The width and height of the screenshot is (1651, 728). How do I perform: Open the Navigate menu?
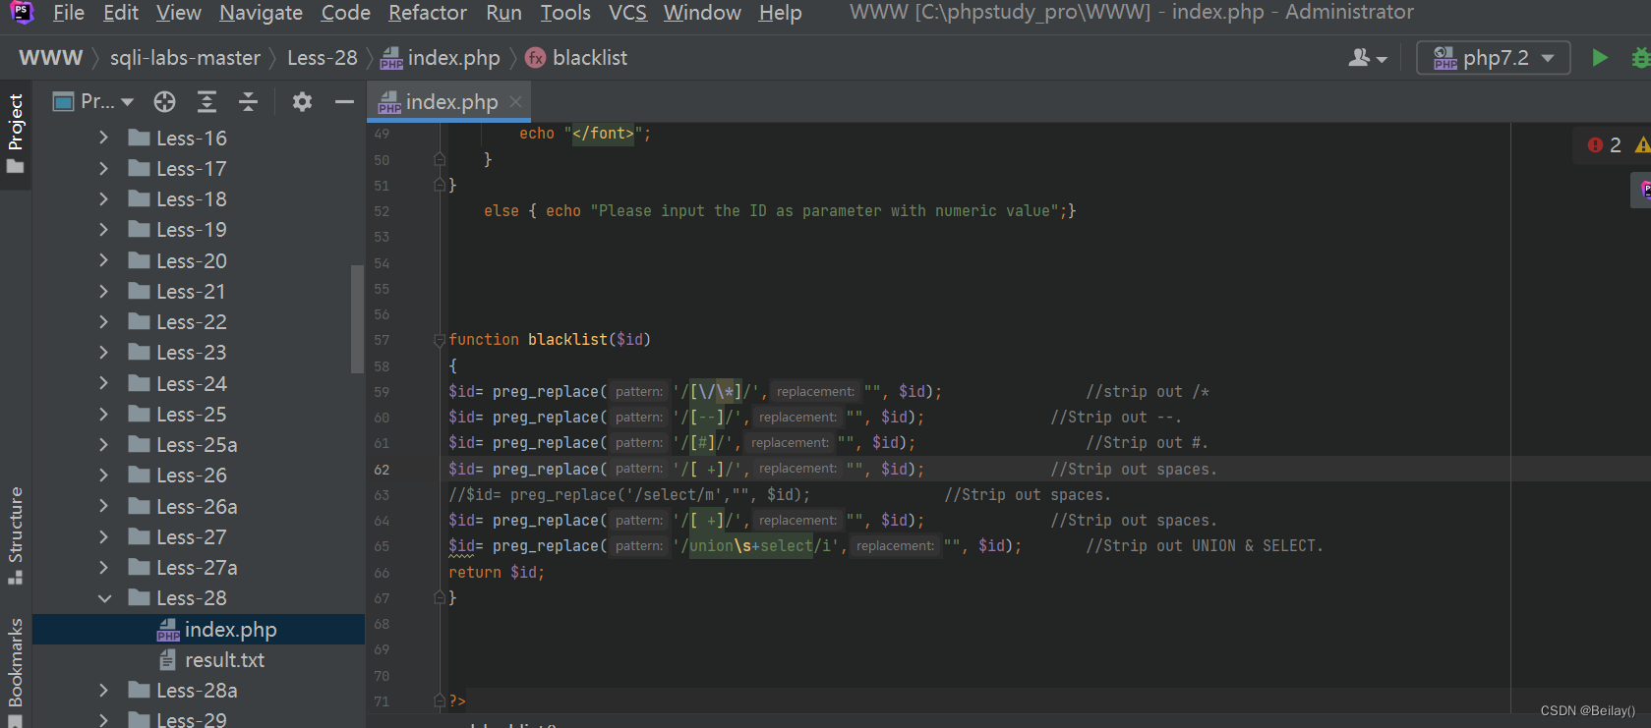click(261, 13)
